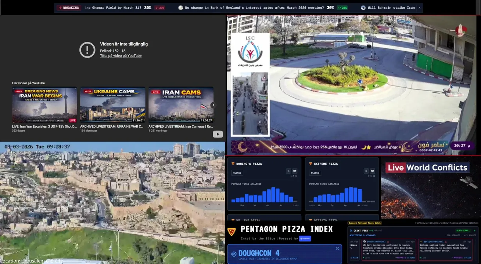The height and width of the screenshot is (264, 481).
Task: Open MARKETS on the @osinttechnical post
Action: click(x=401, y=258)
